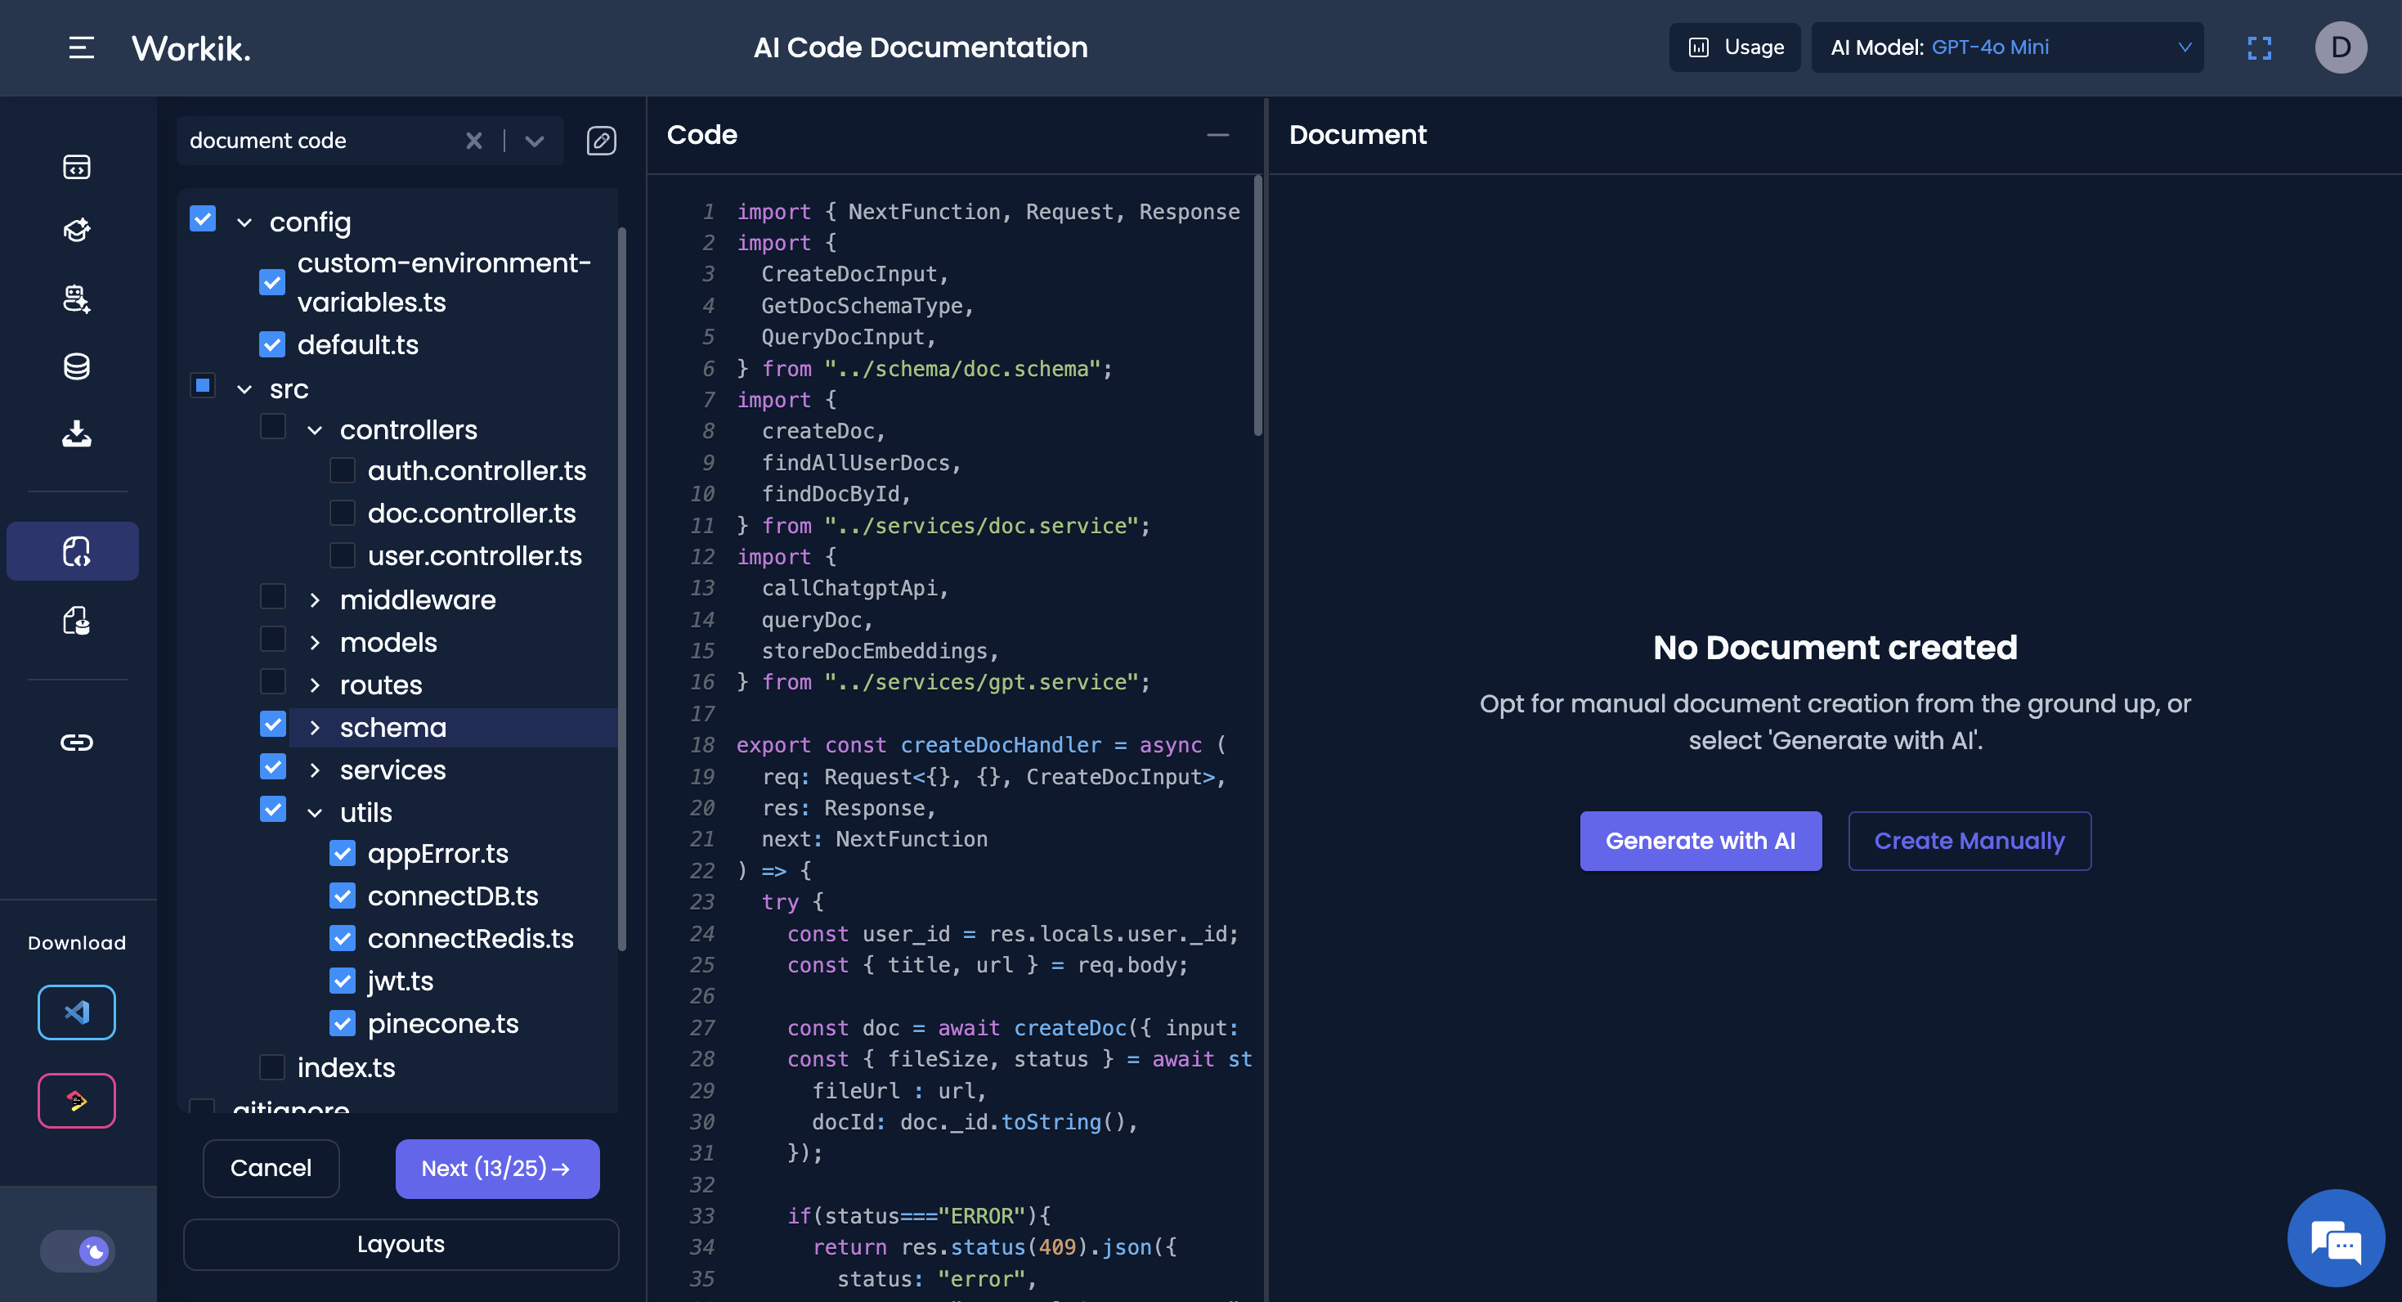Click the Code panel scrollbar

click(1258, 306)
